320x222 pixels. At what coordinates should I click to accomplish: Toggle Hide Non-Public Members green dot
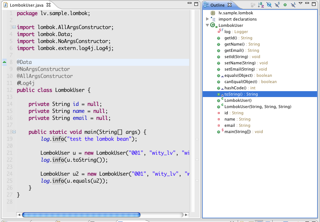(285, 5)
